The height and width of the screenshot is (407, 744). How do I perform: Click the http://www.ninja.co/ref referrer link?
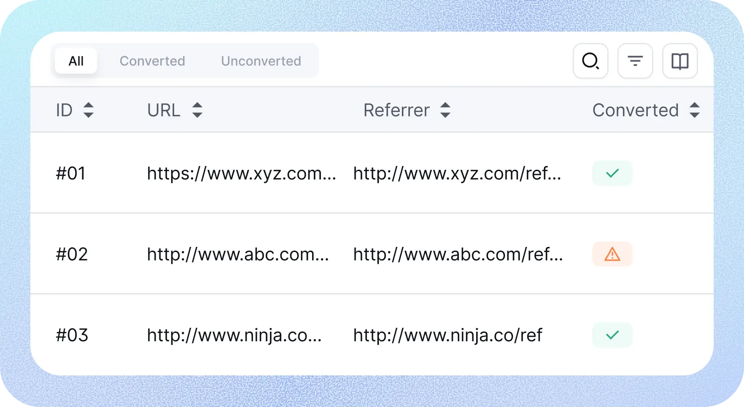[447, 335]
